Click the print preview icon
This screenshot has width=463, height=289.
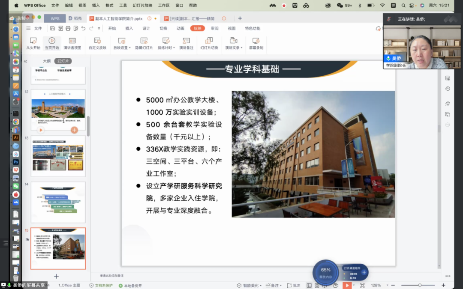[x=75, y=28]
